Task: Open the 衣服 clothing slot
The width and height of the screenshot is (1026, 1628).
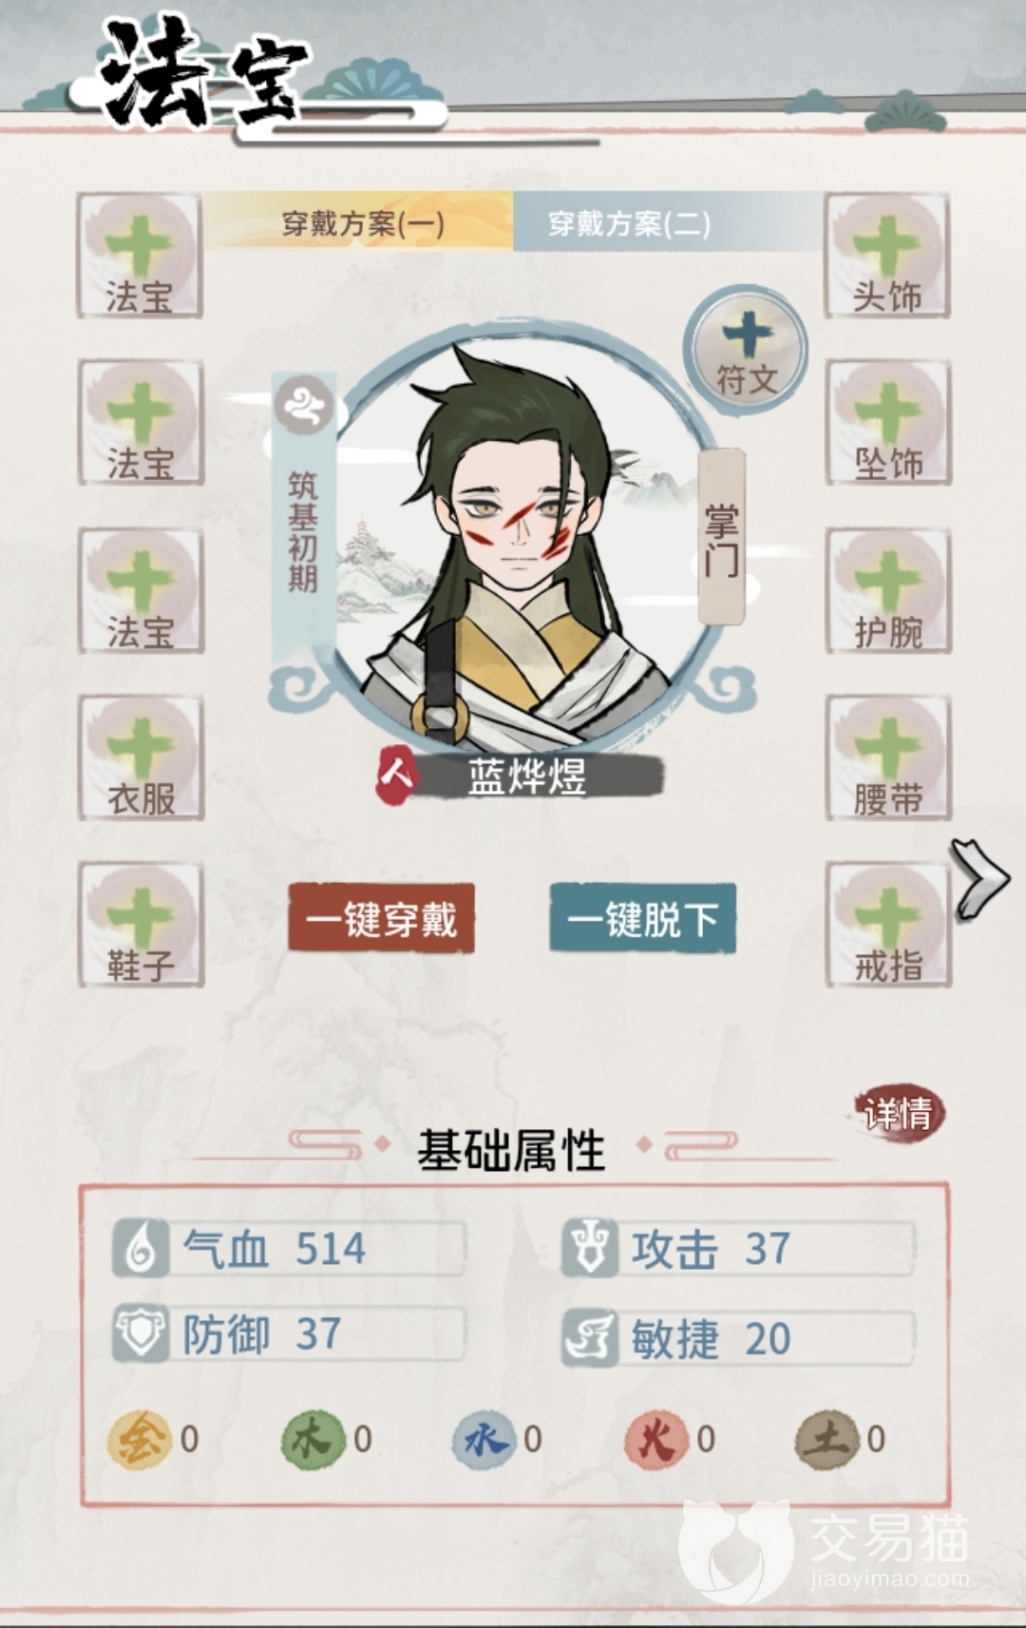Action: coord(141,757)
